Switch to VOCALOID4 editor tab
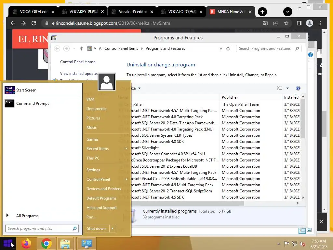This screenshot has height=250, width=333. tap(33, 12)
